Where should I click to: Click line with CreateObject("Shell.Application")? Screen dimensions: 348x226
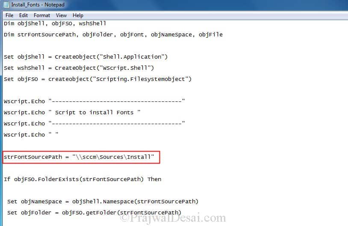click(x=86, y=57)
